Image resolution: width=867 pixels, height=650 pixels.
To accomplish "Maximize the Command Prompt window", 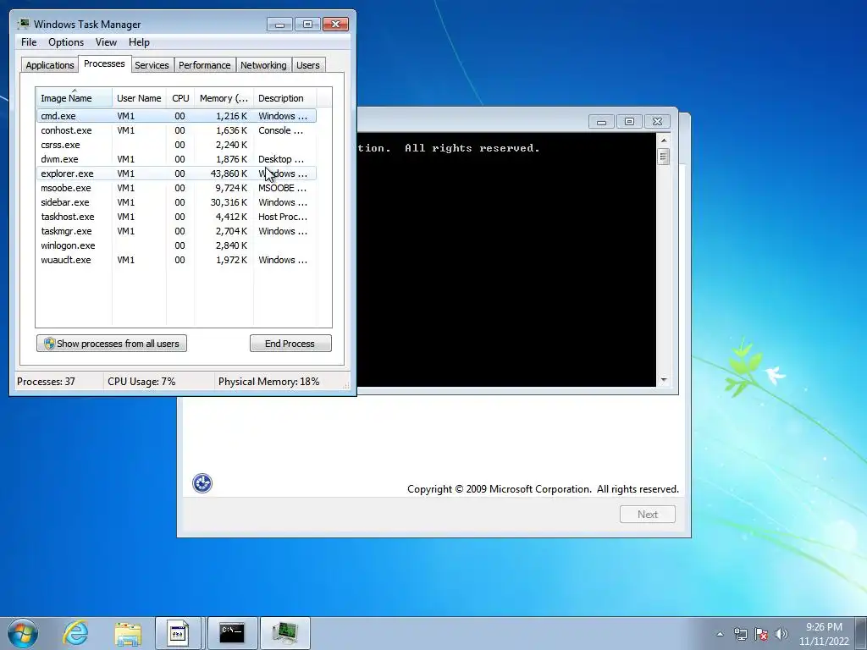I will click(629, 122).
